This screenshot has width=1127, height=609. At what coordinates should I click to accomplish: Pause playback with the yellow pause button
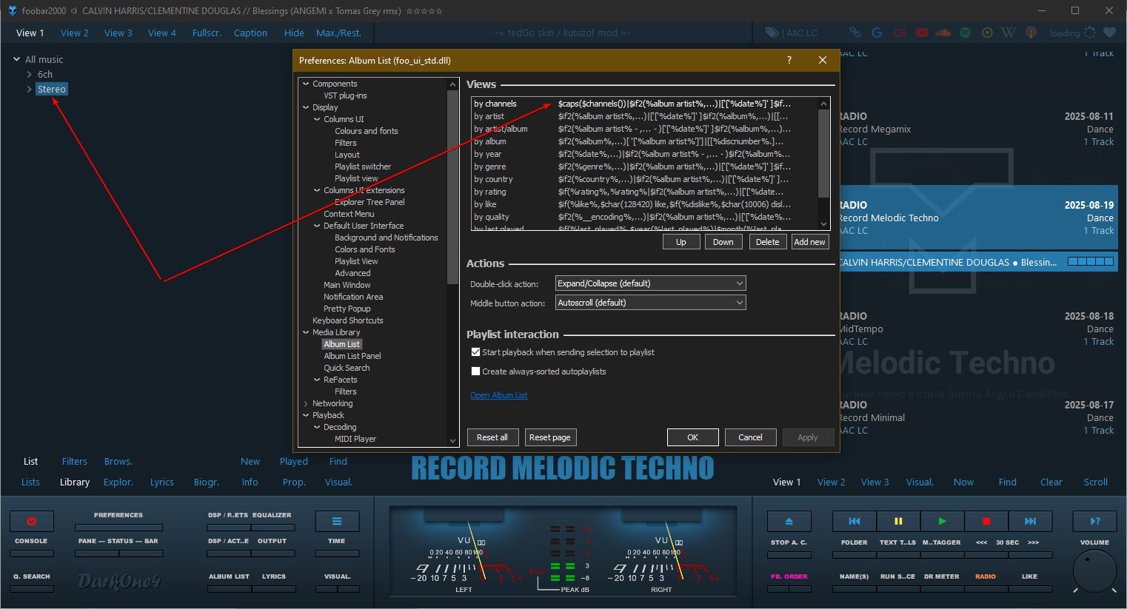(x=898, y=521)
